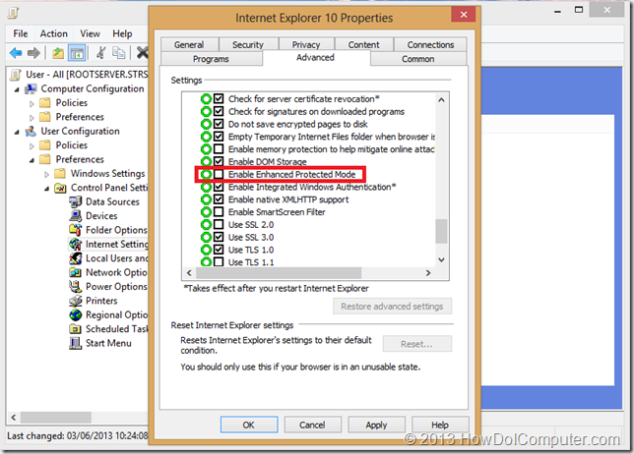Check the Enable SmartScreen Filter checkbox

pos(219,212)
